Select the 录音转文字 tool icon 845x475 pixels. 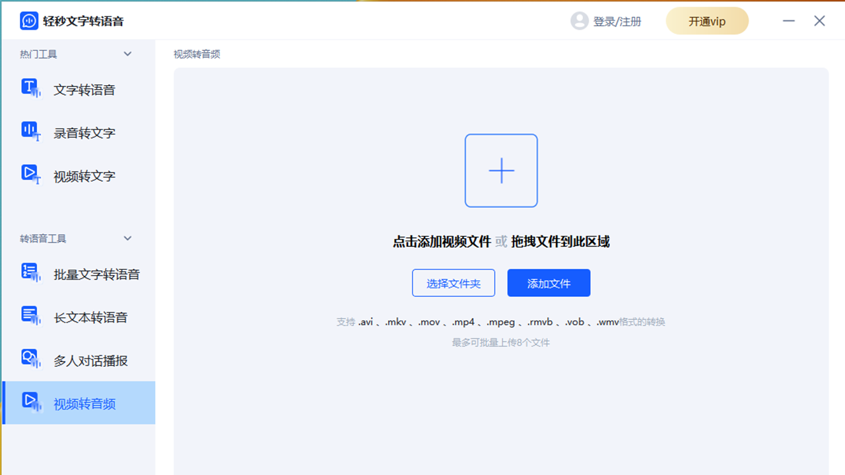29,131
